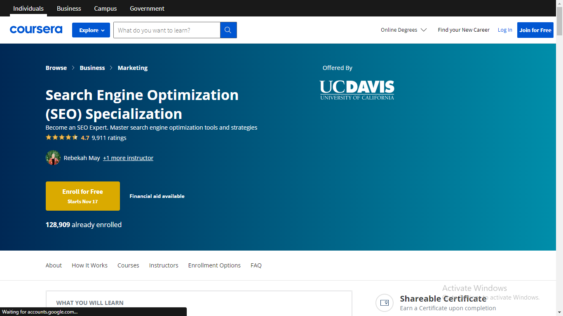Click the 128,909 already enrolled text
The width and height of the screenshot is (563, 316).
pos(84,225)
